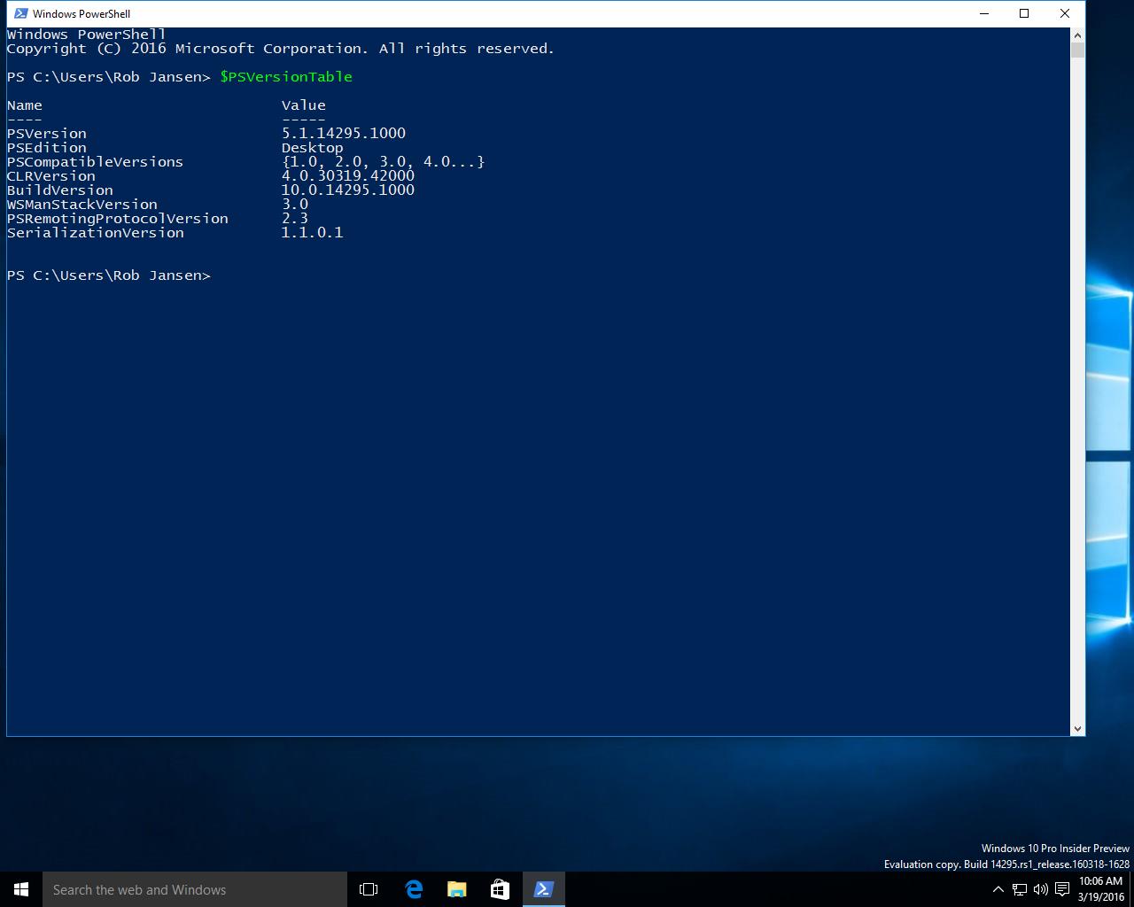The image size is (1134, 907).
Task: Click the PSVersion name text
Action: tap(47, 134)
